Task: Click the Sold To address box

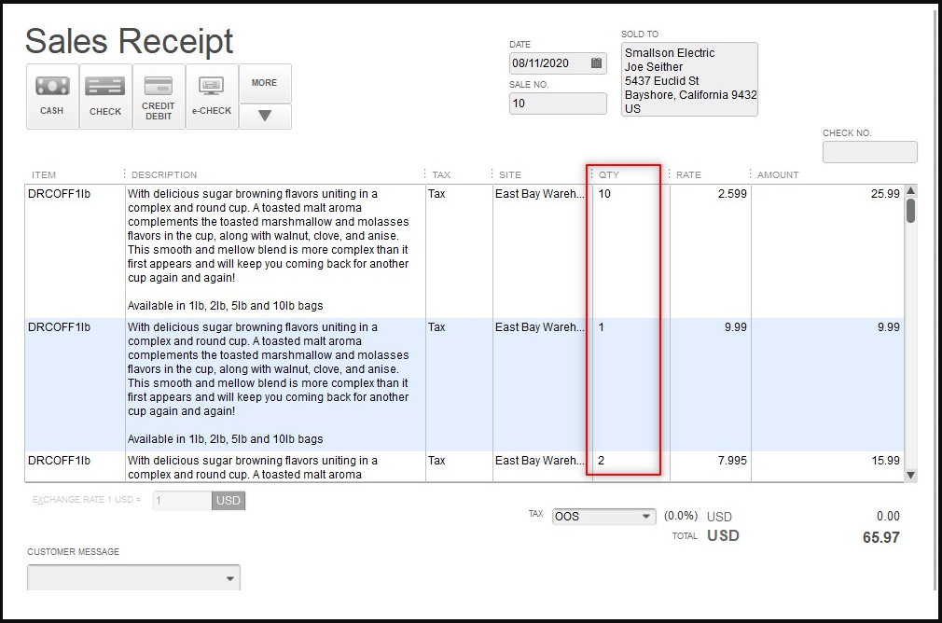Action: [x=689, y=79]
